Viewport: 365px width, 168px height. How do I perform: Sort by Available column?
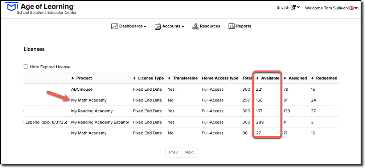(x=268, y=78)
